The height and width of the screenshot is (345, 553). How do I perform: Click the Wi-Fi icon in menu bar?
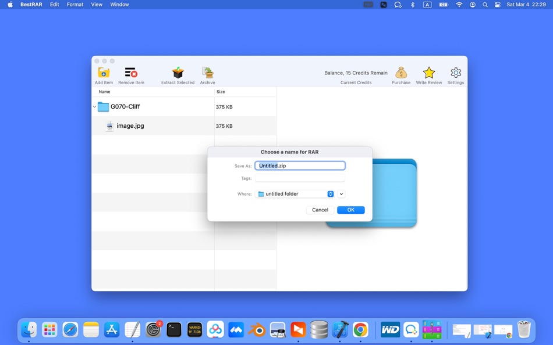[459, 4]
